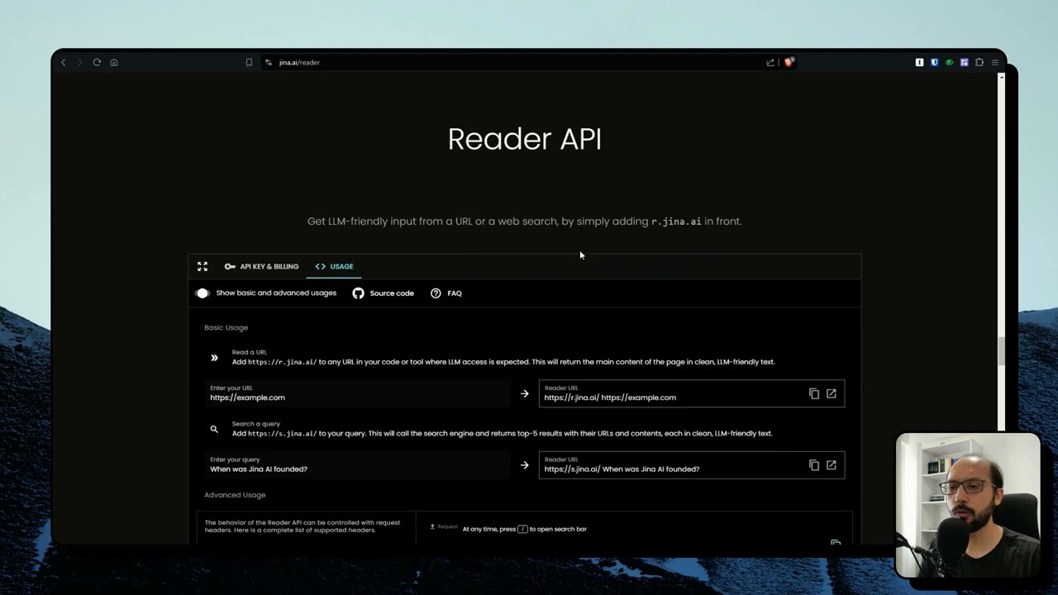Click the Basic Usage section heading
1058x595 pixels.
tap(226, 327)
